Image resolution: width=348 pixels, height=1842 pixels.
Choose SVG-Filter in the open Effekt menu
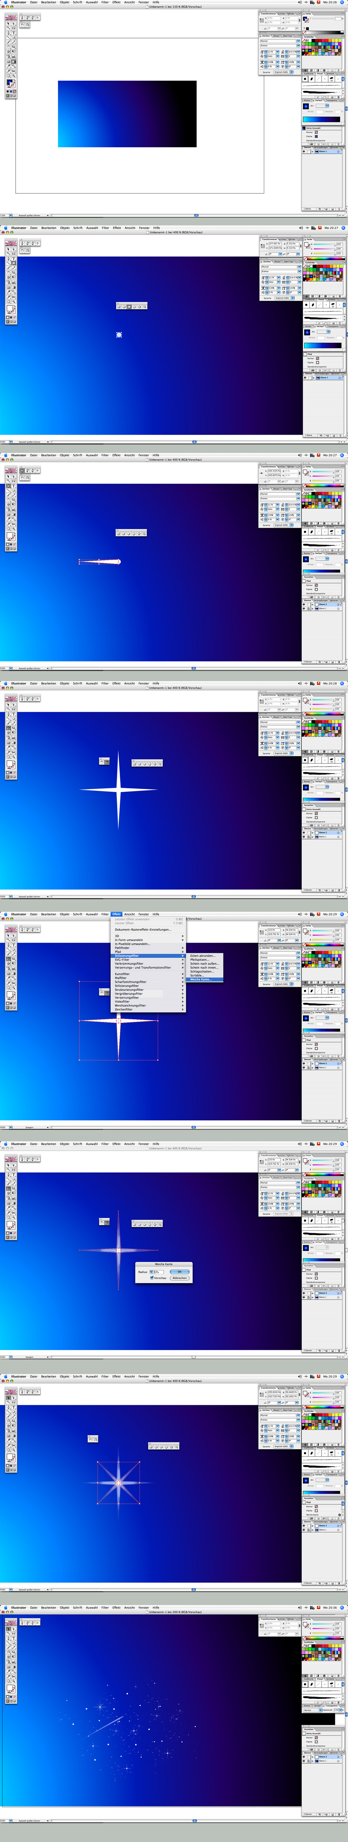(149, 959)
